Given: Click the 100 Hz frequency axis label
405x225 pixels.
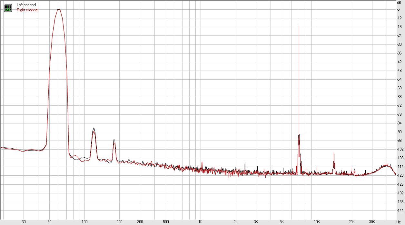Looking at the screenshot, I should [84, 222].
